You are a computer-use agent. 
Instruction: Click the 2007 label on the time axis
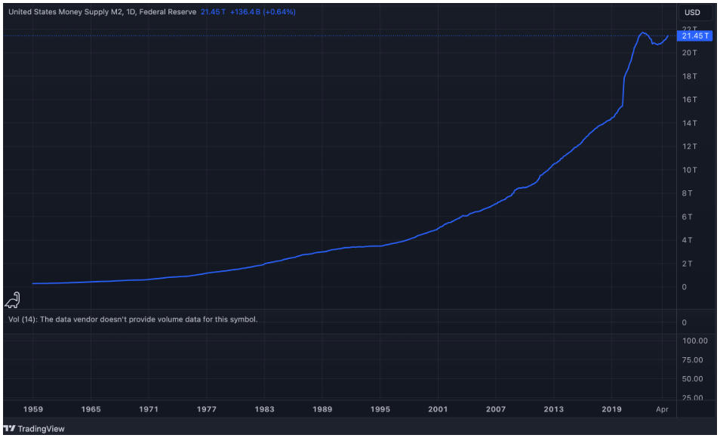point(496,409)
